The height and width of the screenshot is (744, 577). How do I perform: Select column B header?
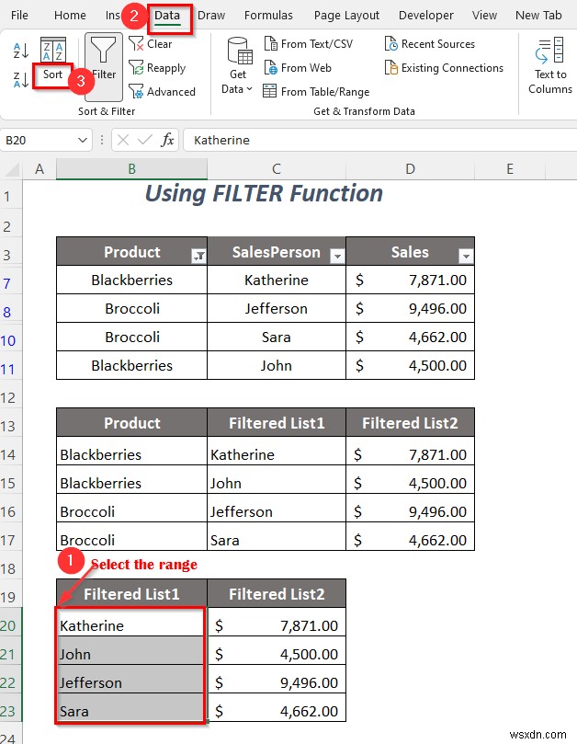131,169
